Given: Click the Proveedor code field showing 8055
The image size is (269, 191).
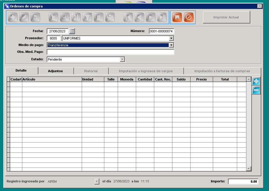Looking at the screenshot, I should coord(54,38).
